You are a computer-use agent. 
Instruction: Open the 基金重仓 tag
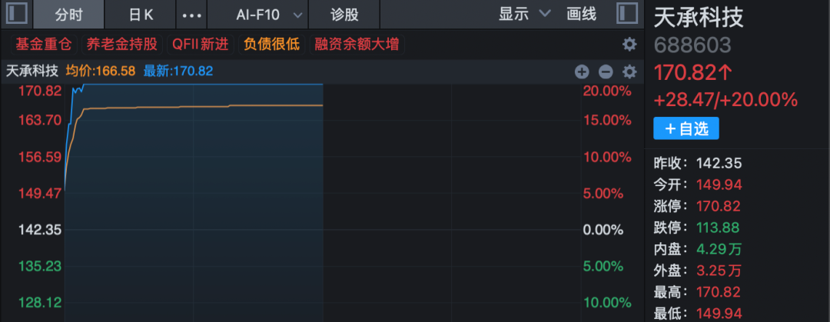coord(45,45)
